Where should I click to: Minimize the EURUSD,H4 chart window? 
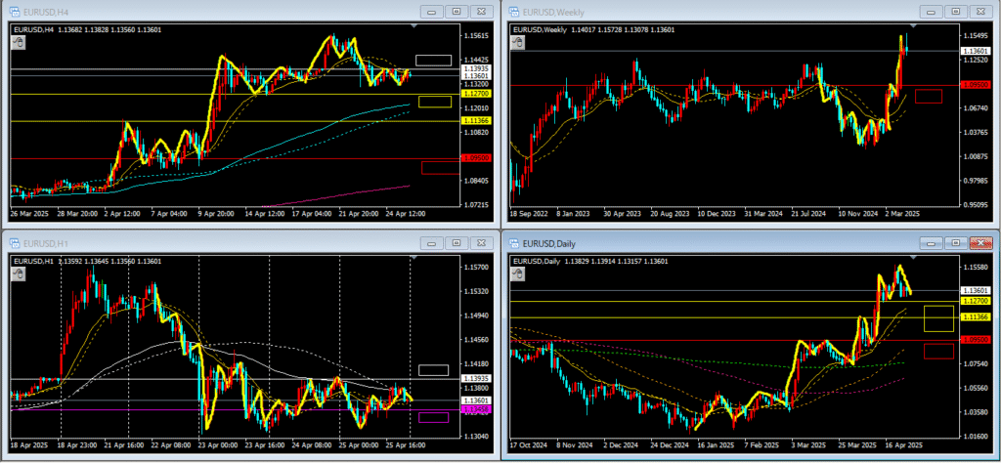432,12
